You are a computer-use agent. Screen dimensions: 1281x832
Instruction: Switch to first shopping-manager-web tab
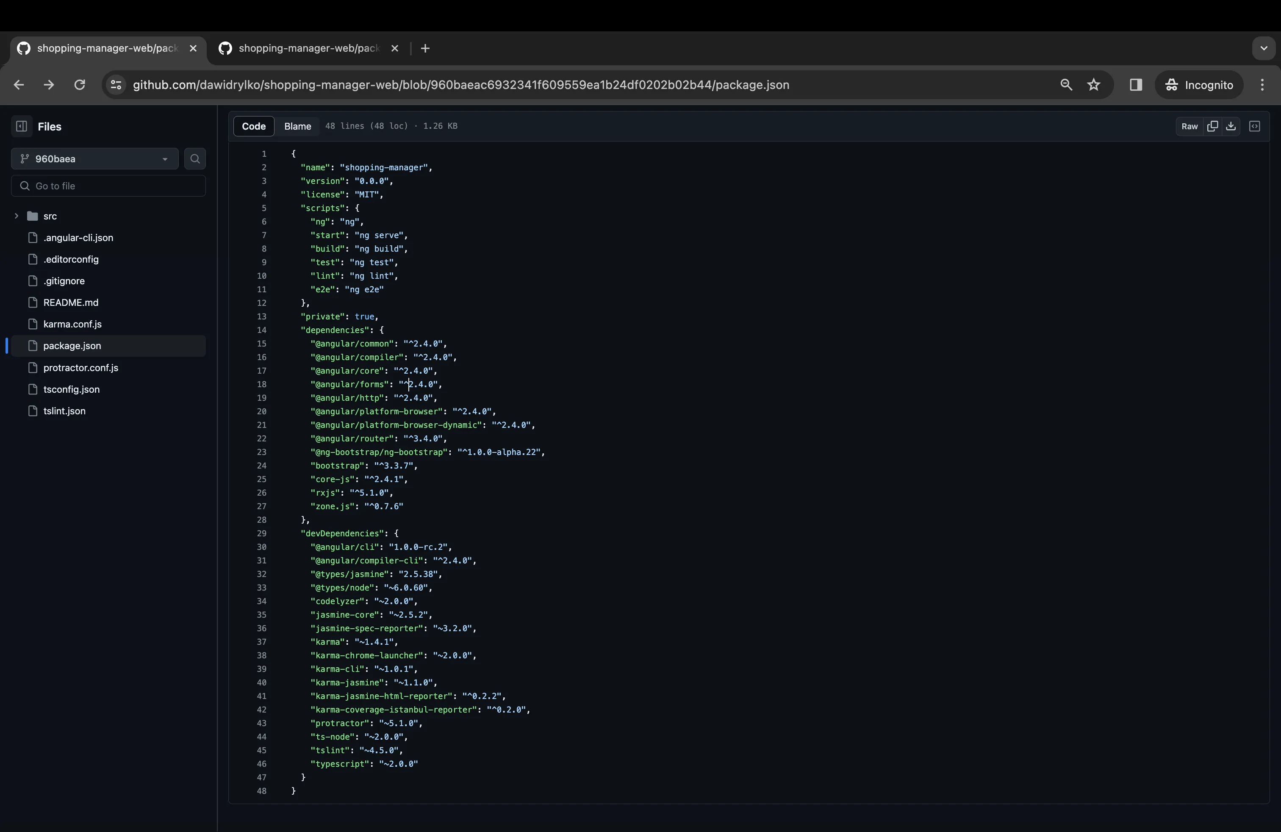(x=107, y=48)
